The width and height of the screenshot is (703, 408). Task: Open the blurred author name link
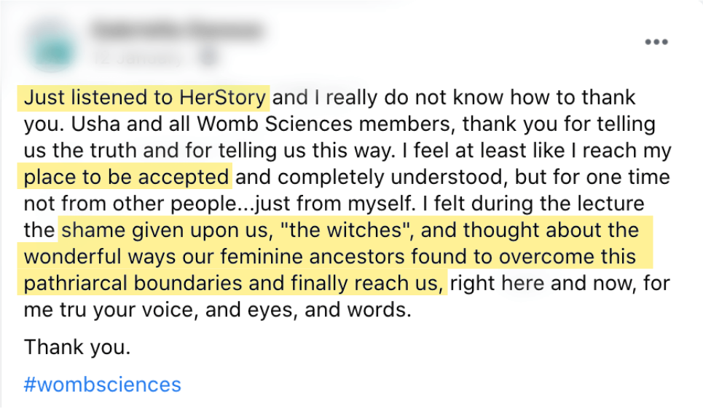coord(177,31)
